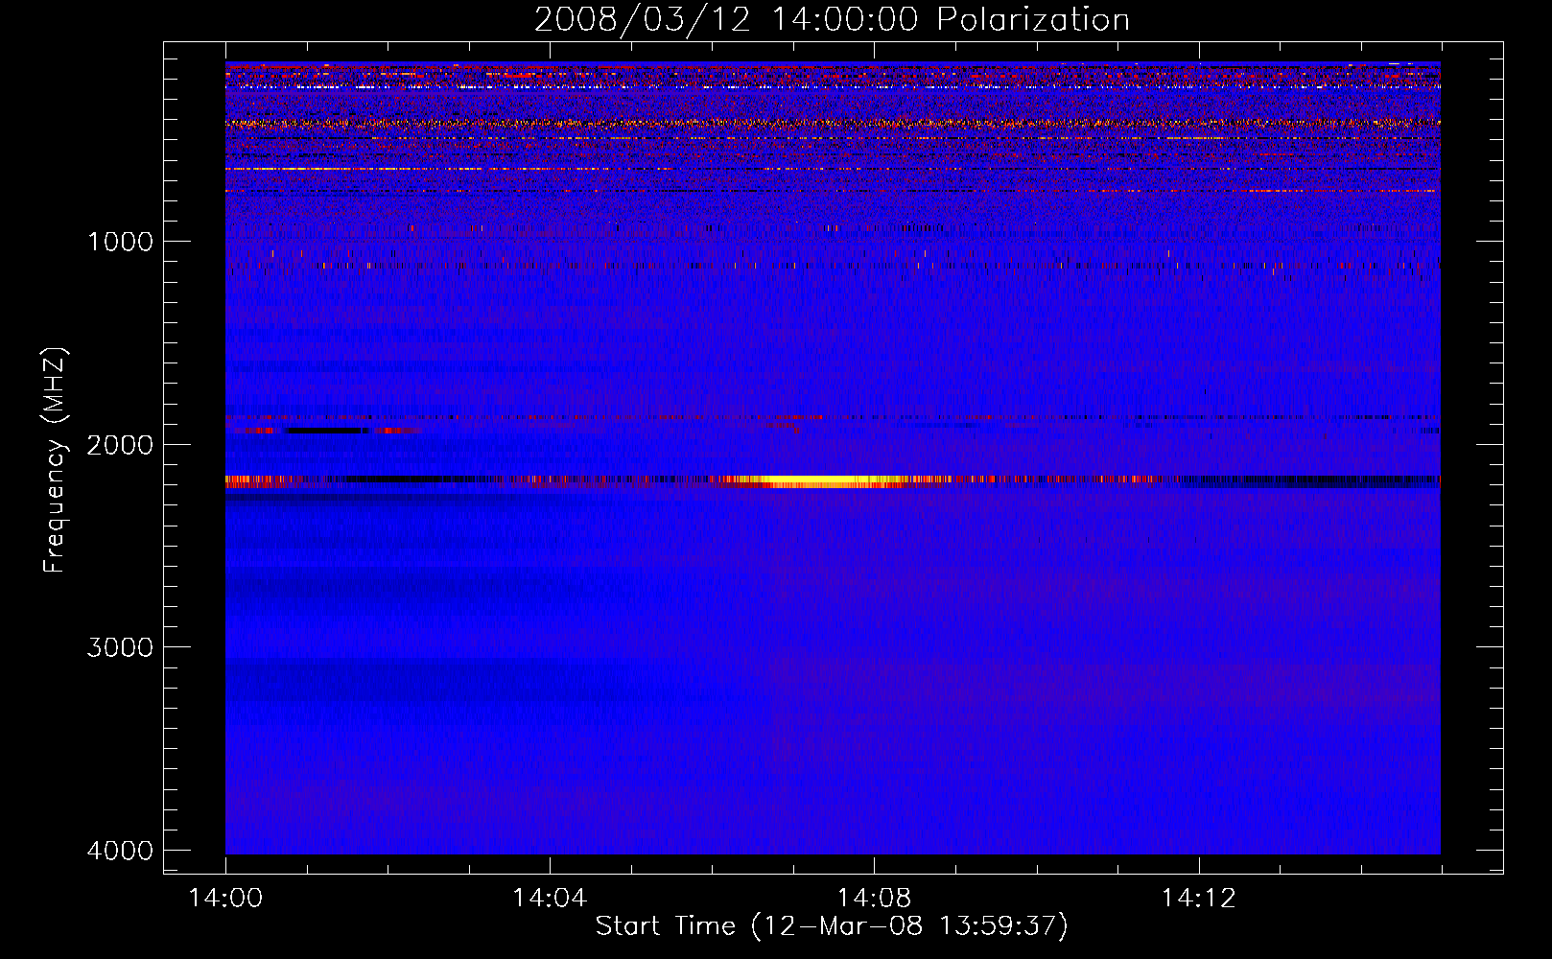Click the 2000 frequency tick label
The image size is (1552, 959).
(x=120, y=444)
